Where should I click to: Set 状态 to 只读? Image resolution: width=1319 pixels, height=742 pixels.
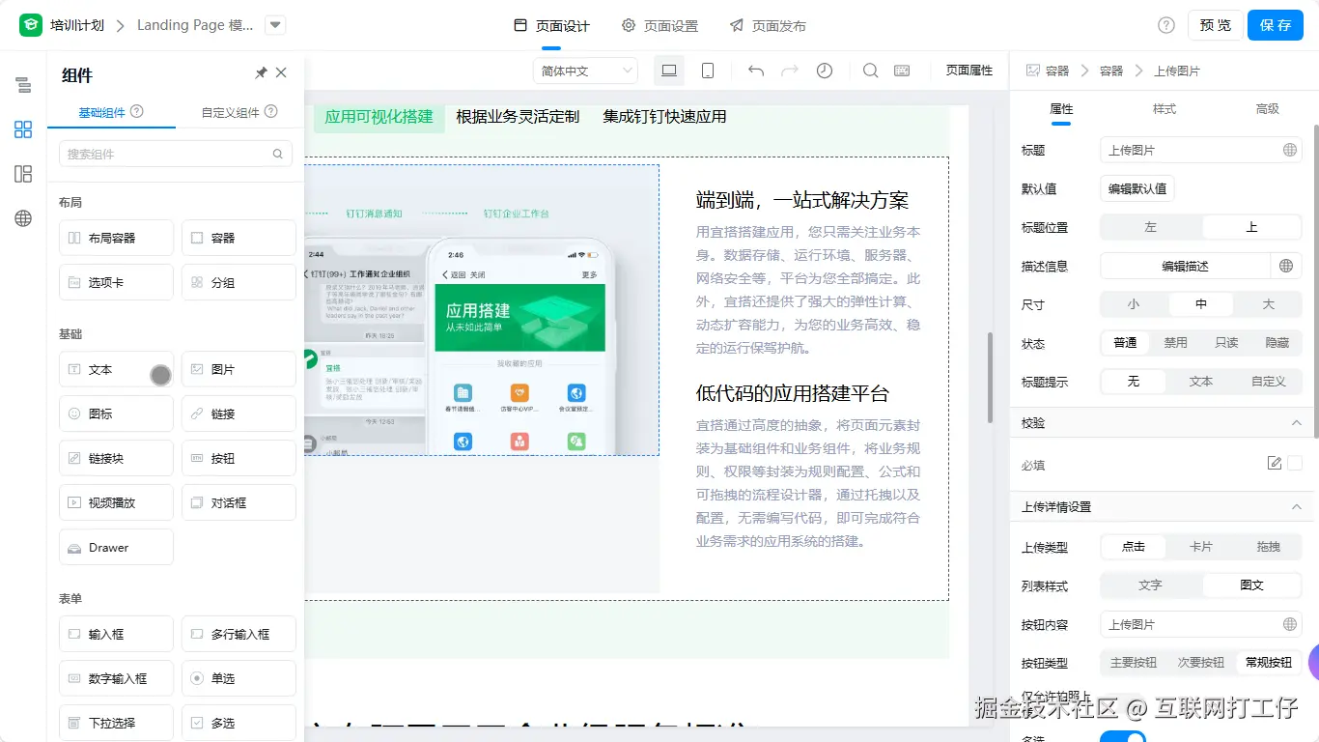click(x=1226, y=343)
